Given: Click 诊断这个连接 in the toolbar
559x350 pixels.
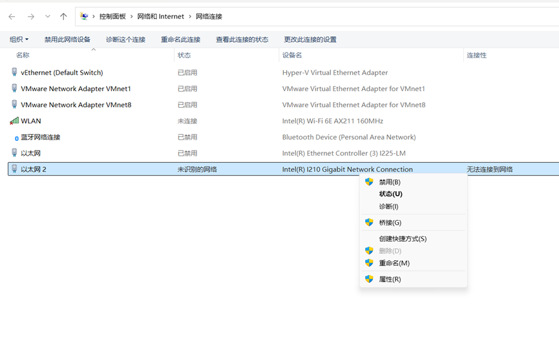Looking at the screenshot, I should (125, 39).
